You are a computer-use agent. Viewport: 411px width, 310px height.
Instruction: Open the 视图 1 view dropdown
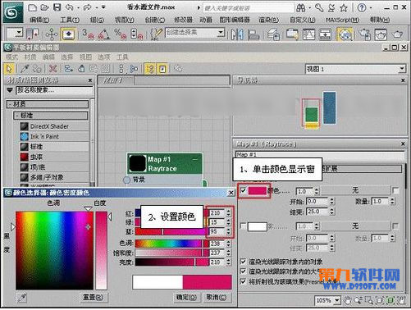[402, 69]
